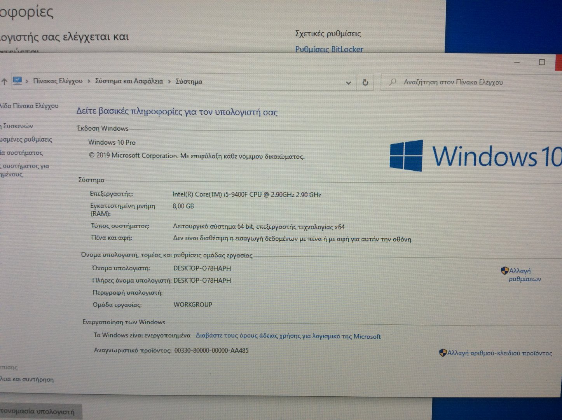This screenshot has width=562, height=420.
Task: Click the magnifier icon in the search box
Action: (x=393, y=82)
